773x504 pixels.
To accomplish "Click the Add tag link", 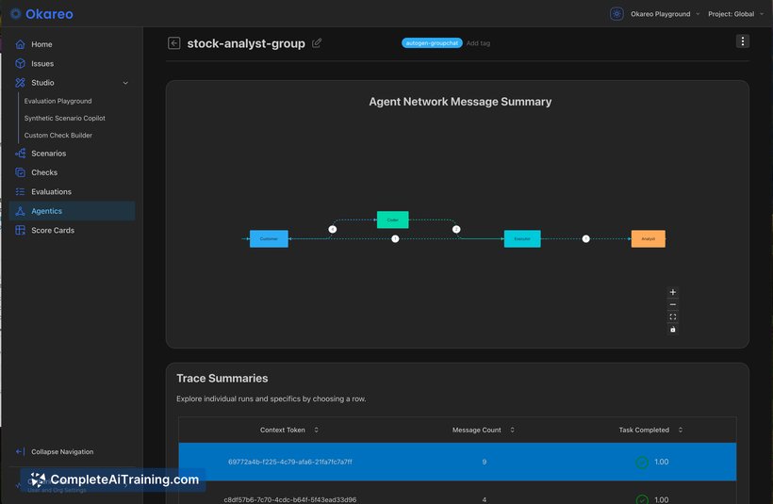I will click(x=478, y=43).
